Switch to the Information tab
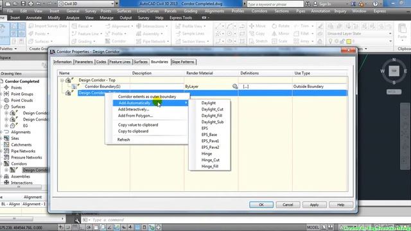Viewport: 411px width, 231px height. coord(62,62)
